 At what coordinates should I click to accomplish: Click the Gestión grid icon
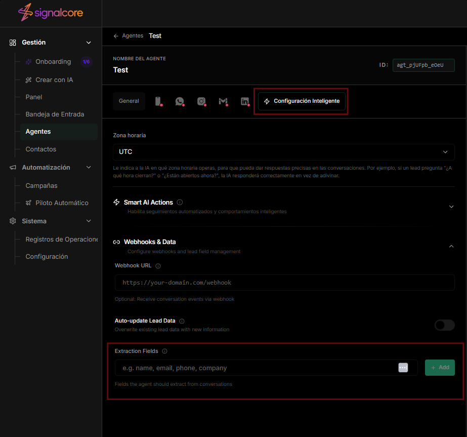pos(13,43)
